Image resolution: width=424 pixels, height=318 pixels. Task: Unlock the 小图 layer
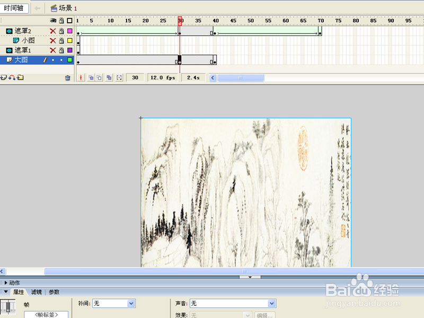(x=61, y=41)
